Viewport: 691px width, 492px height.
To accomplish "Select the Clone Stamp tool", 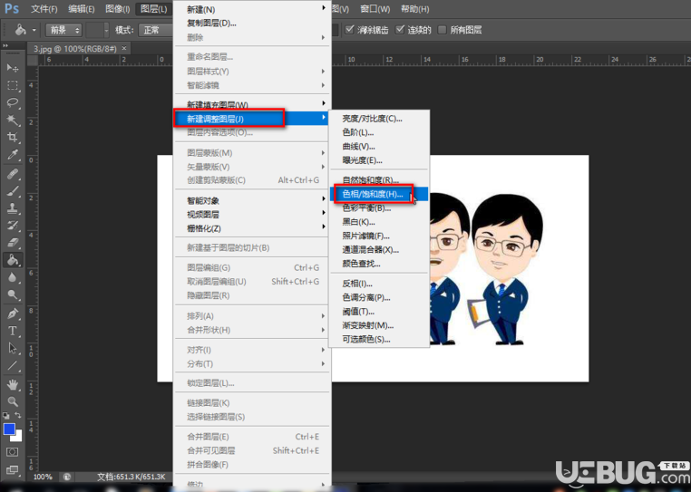I will (13, 208).
